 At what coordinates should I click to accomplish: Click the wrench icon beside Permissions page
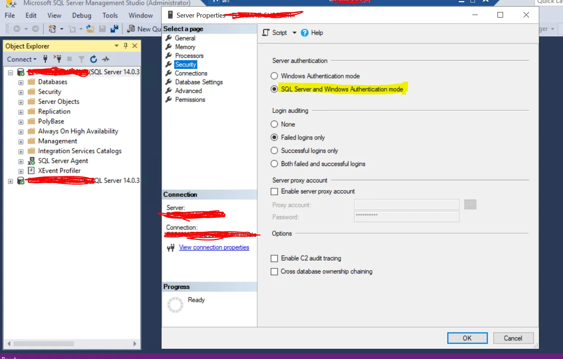pyautogui.click(x=169, y=99)
